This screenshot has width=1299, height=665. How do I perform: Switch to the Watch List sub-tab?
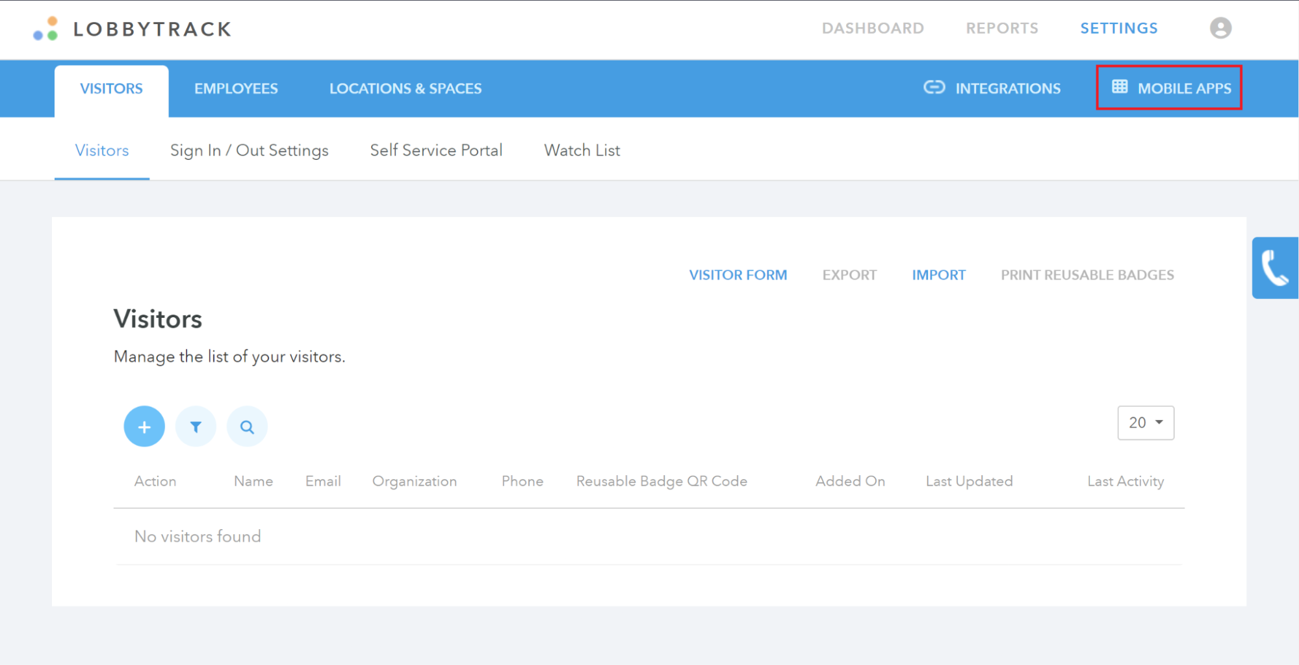pyautogui.click(x=582, y=150)
